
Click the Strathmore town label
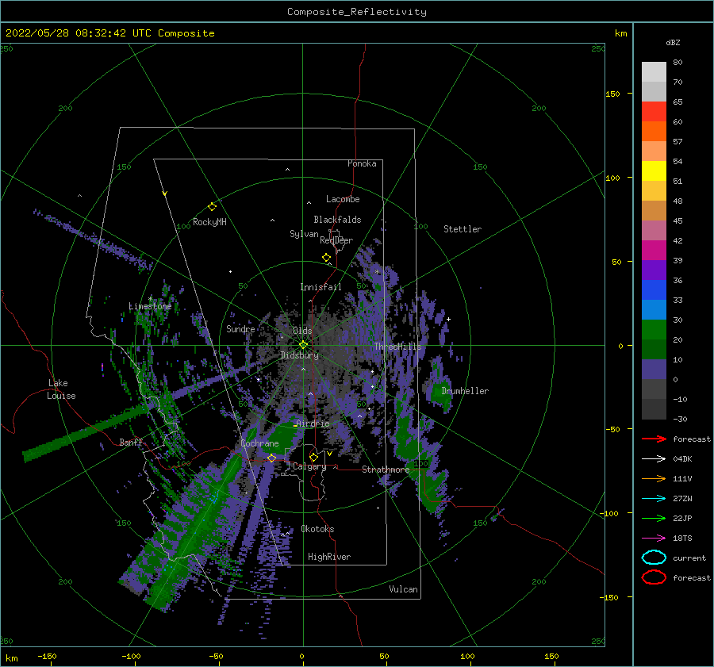coord(386,470)
